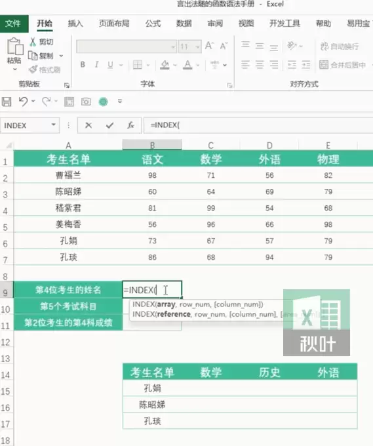373x446 pixels.
Task: Click the Insert Function fx icon
Action: pos(130,125)
